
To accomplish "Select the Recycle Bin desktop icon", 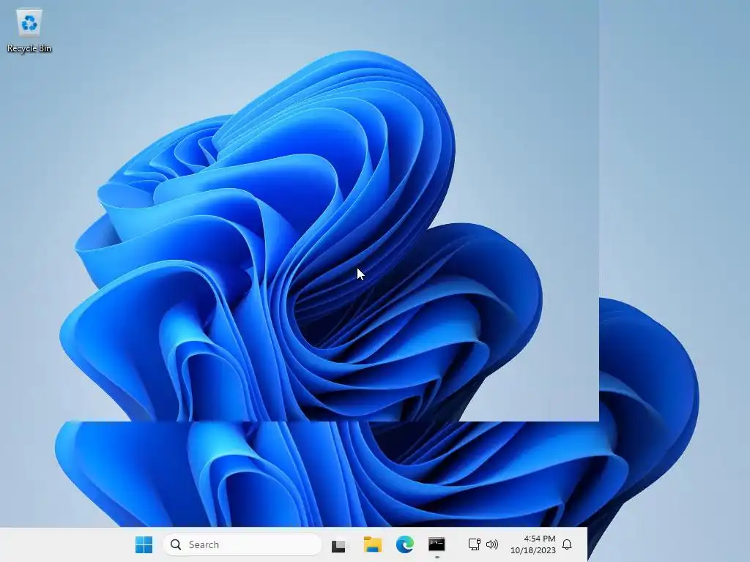I will coord(29,31).
